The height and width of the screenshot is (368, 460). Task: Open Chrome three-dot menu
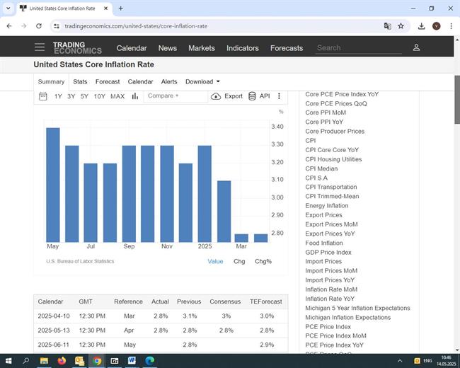pos(452,26)
